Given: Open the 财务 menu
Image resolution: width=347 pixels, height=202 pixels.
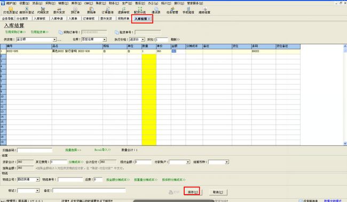Looking at the screenshot, I should point(114,3).
